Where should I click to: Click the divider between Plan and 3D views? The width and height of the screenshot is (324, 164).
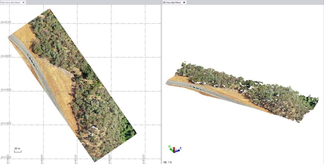click(161, 82)
